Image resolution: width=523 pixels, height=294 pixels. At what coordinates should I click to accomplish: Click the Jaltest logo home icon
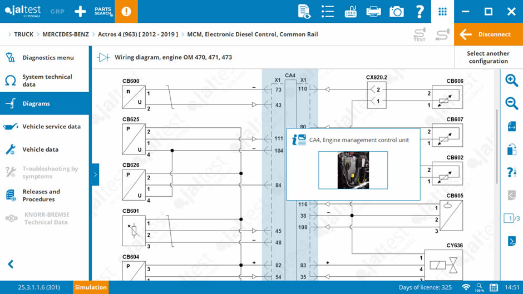click(x=23, y=11)
